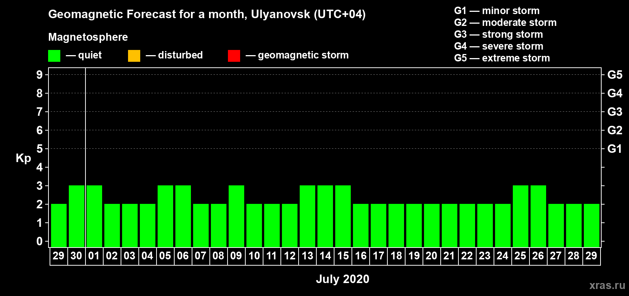Click the bar for day 30

77,216
